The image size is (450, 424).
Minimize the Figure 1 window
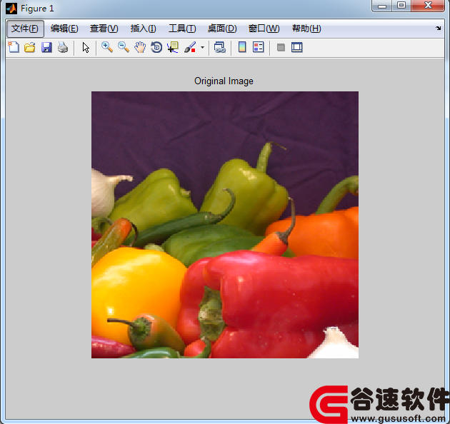[382, 6]
